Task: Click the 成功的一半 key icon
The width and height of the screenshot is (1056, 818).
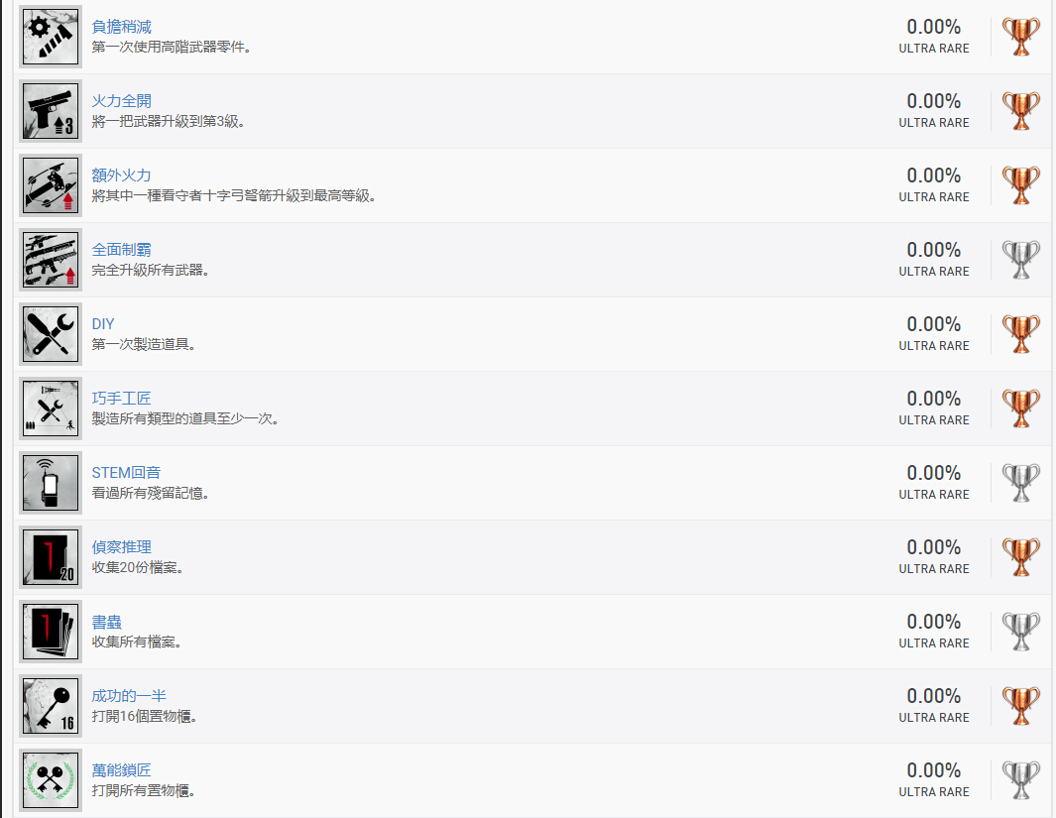Action: pos(51,706)
